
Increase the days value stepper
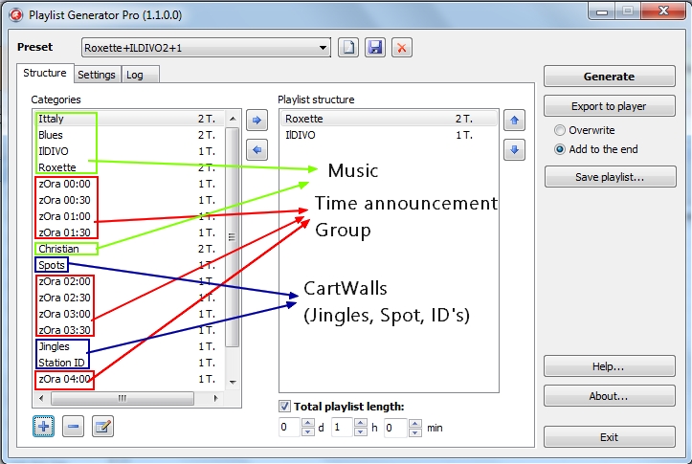coord(307,423)
